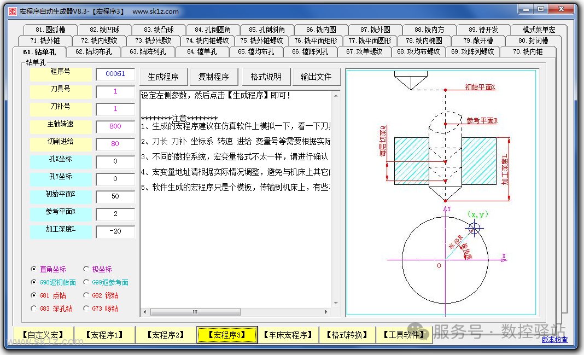The width and height of the screenshot is (584, 355).
Task: Go to 【宏程序1】 section
Action: [104, 335]
